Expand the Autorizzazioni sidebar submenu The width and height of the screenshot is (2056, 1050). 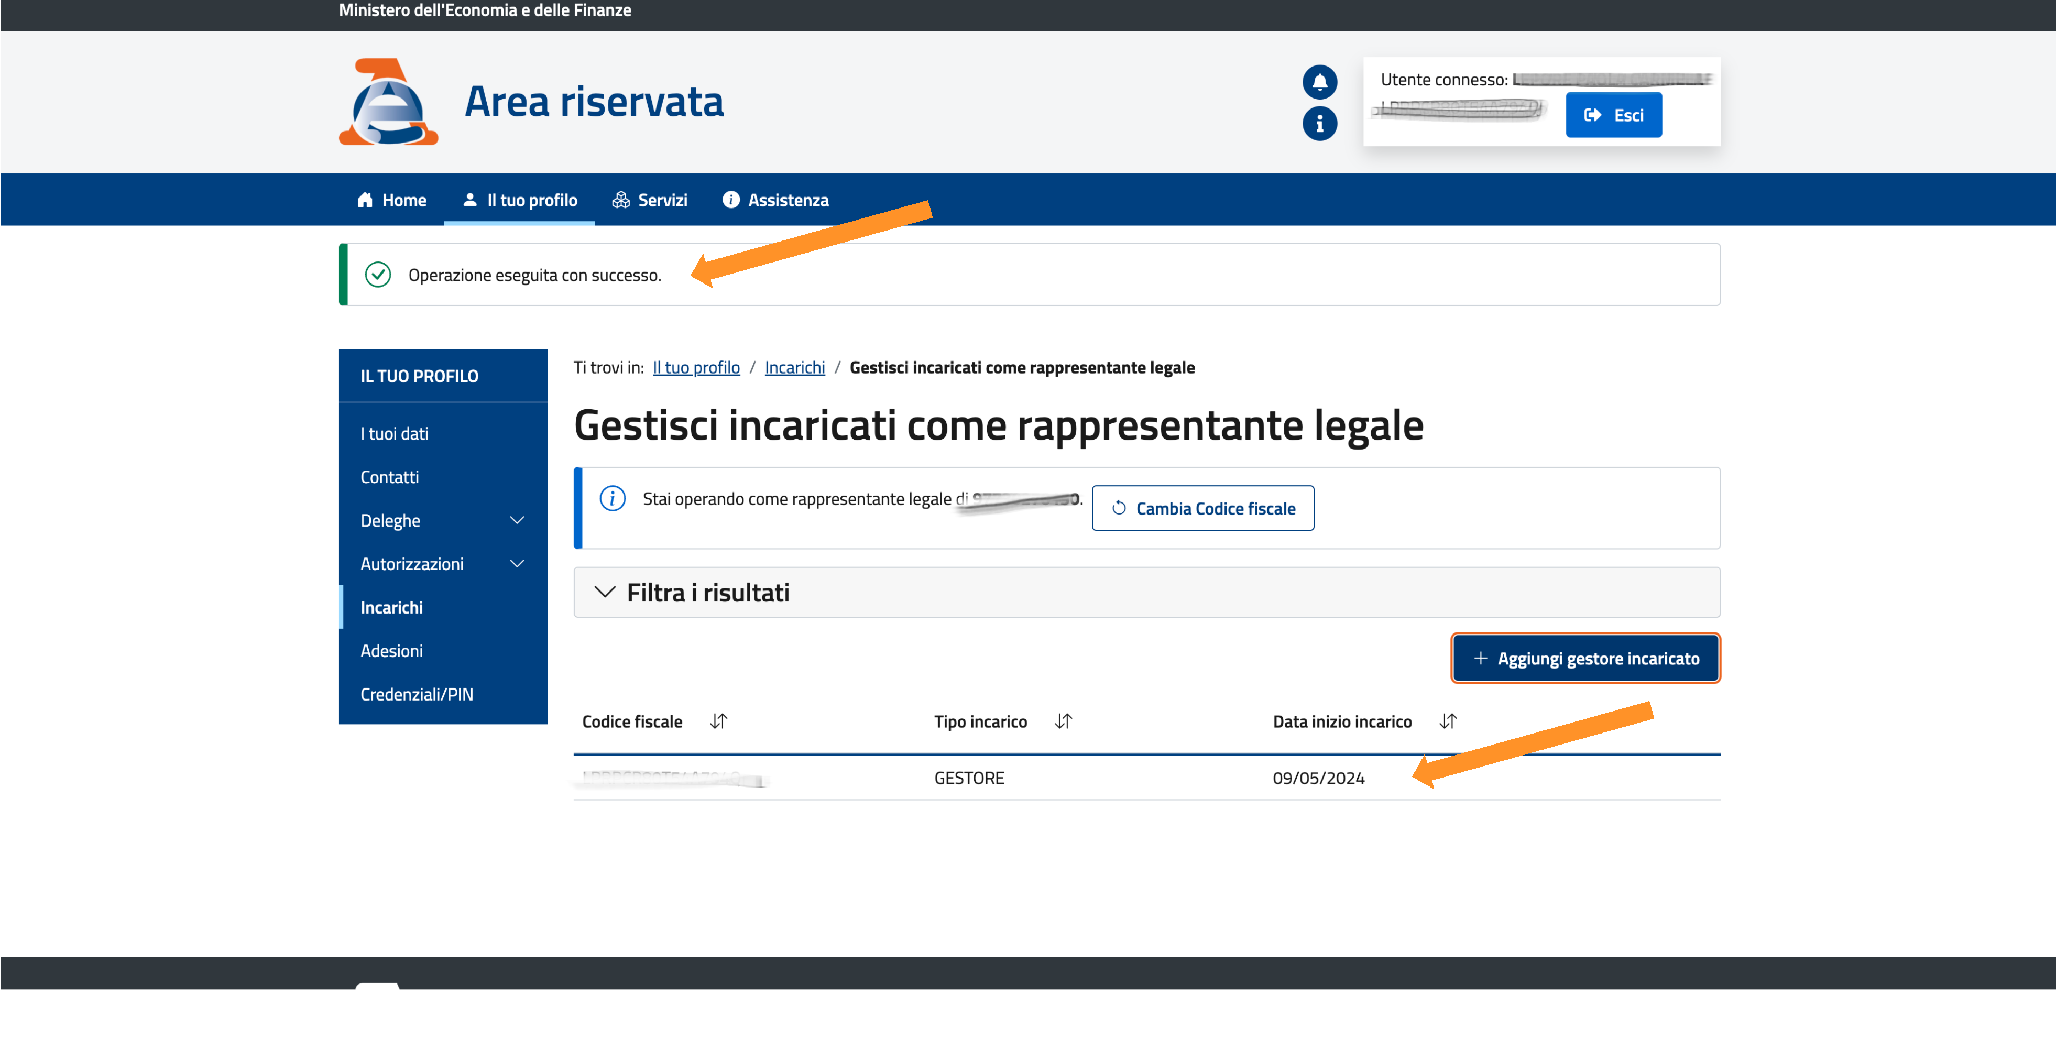[517, 564]
